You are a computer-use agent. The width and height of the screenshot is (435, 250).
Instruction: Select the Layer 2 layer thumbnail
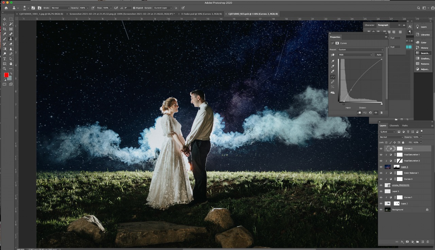tap(387, 191)
